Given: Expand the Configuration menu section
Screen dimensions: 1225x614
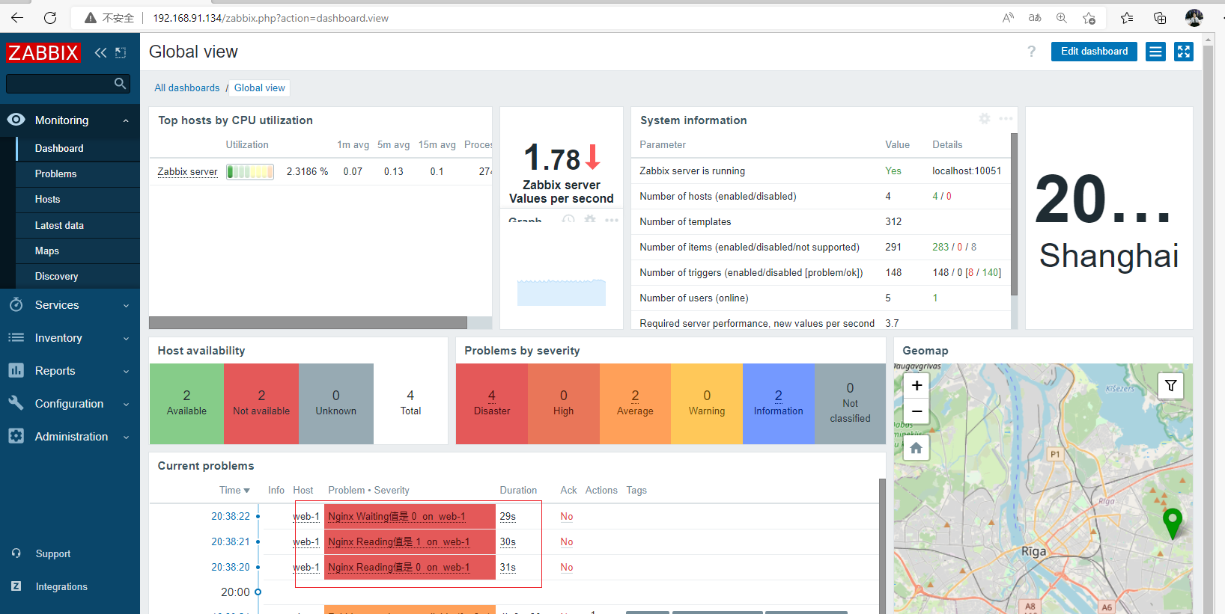Looking at the screenshot, I should [x=126, y=404].
